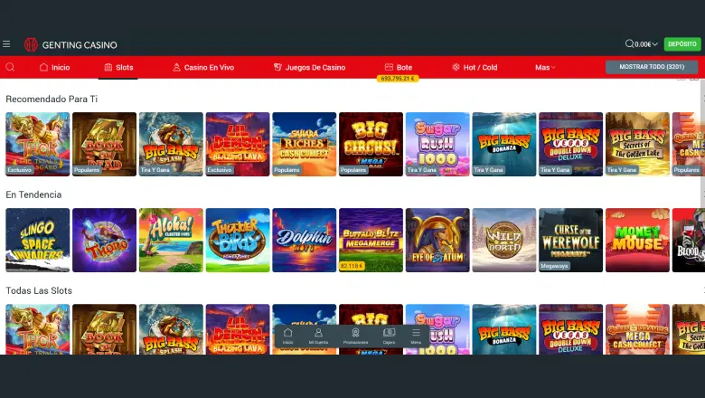Image resolution: width=705 pixels, height=398 pixels.
Task: Open Mi Cuenta in the bottom bar
Action: pyautogui.click(x=318, y=336)
